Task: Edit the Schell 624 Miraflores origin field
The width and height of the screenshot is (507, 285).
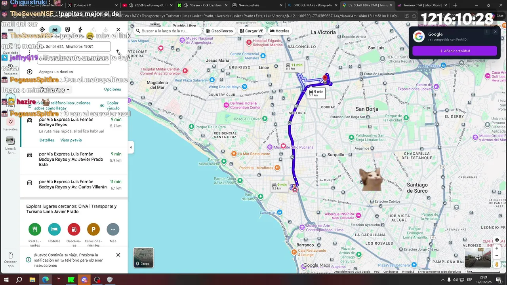Action: click(x=74, y=46)
